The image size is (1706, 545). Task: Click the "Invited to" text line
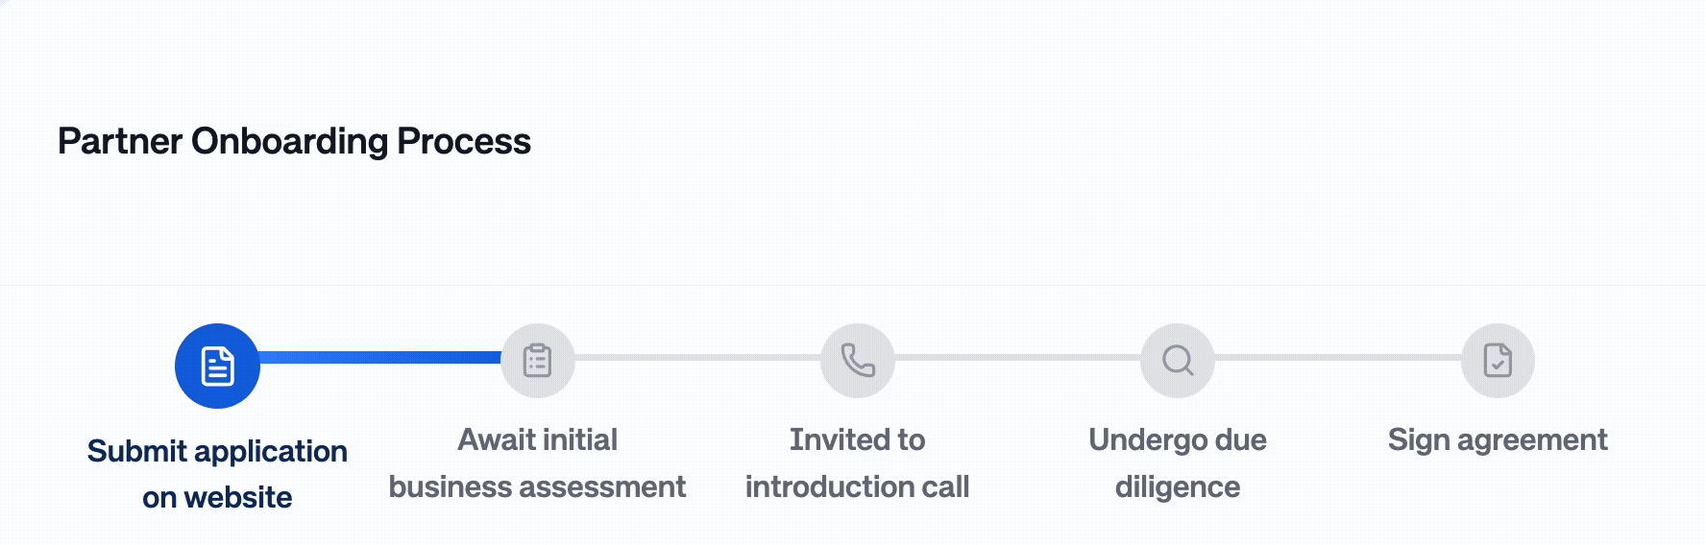[x=858, y=439]
